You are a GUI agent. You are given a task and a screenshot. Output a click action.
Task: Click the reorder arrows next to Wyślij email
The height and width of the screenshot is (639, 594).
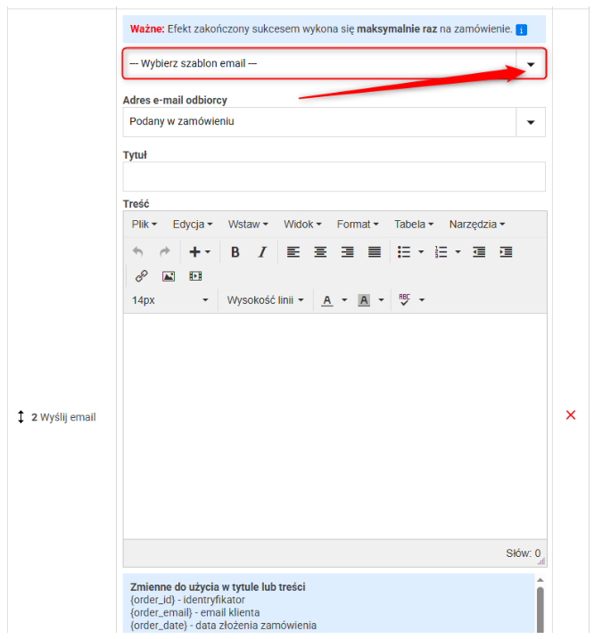(x=21, y=417)
